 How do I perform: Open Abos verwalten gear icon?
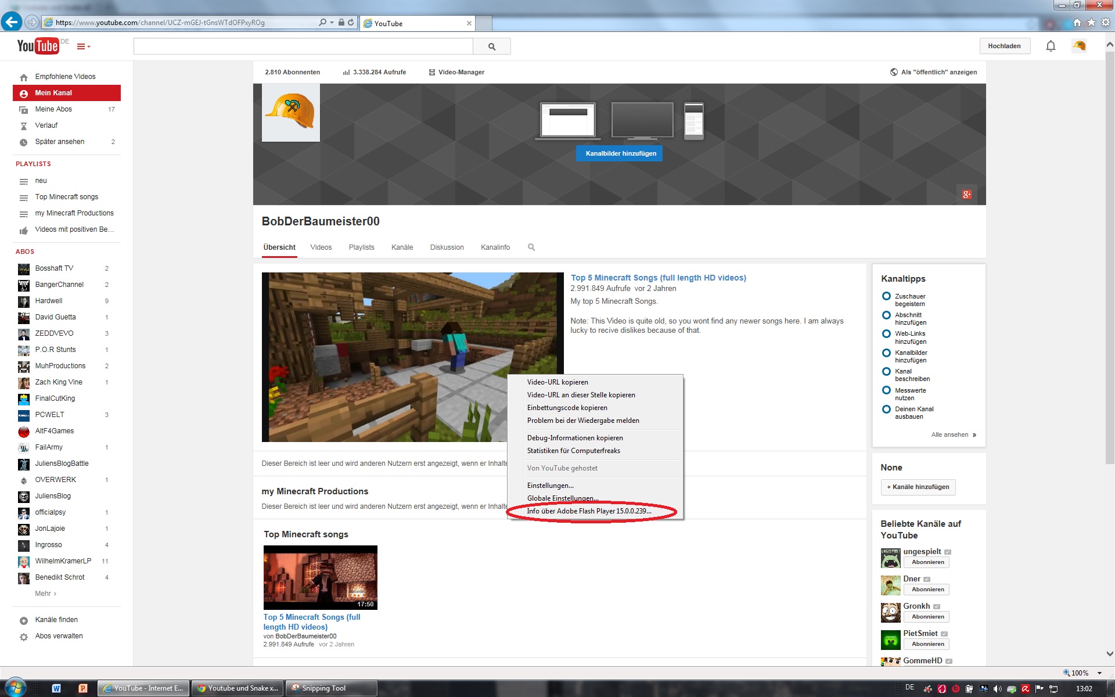[x=24, y=637]
